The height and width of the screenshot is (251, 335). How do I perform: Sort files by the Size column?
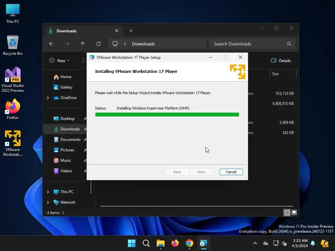click(x=283, y=74)
